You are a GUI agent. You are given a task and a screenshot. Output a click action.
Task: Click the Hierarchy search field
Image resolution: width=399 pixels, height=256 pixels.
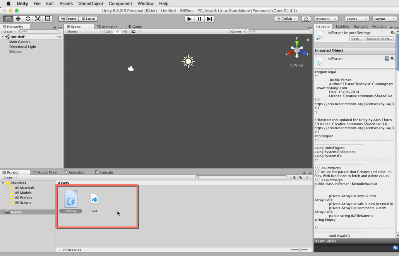tap(39, 32)
